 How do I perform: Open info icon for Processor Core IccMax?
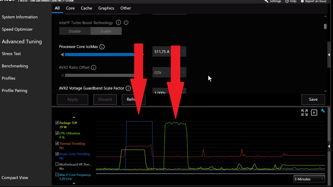102,47
